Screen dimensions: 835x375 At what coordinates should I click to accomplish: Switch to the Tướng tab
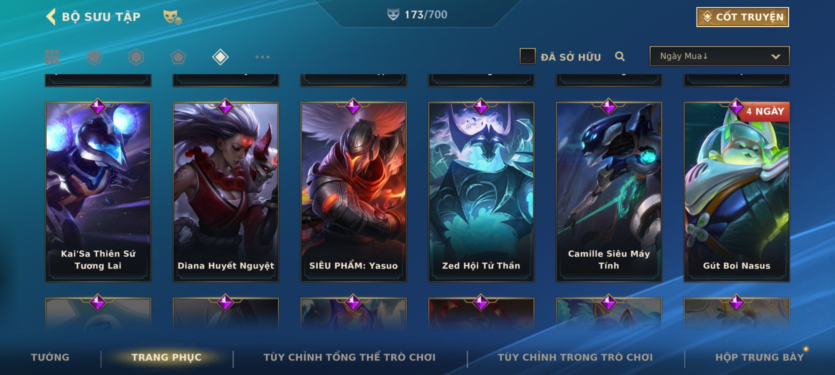[50, 357]
